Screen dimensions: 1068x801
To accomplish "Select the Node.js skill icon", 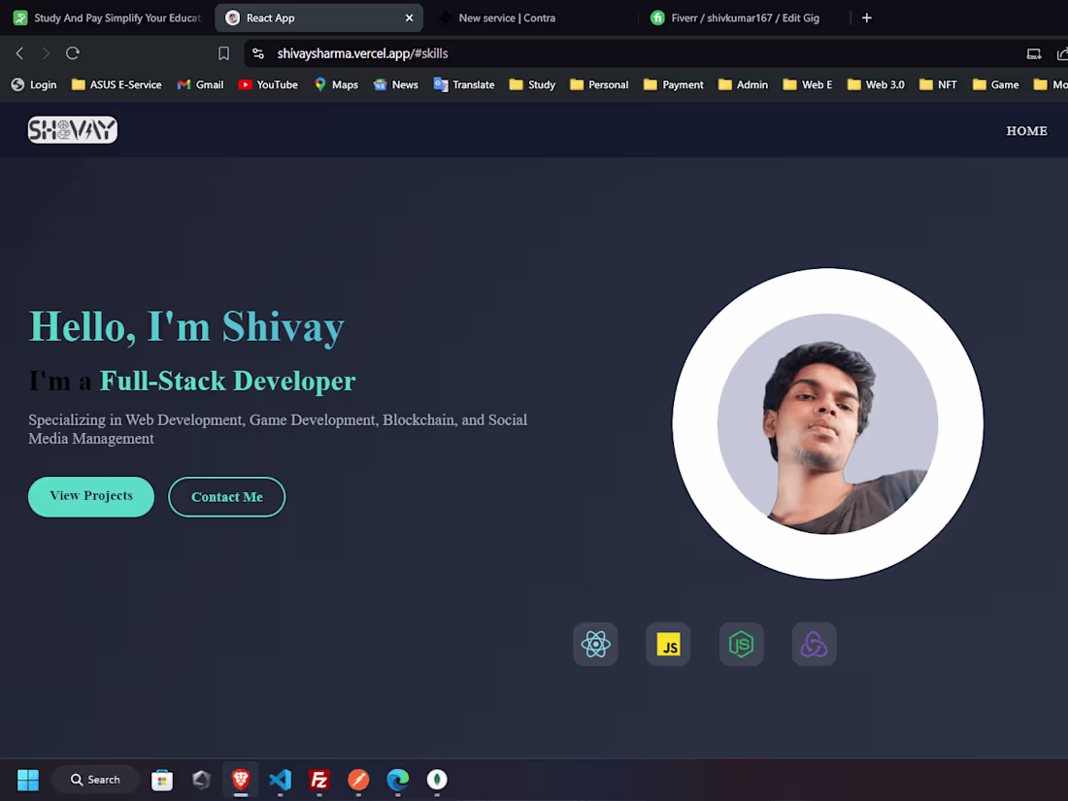I will pos(741,644).
